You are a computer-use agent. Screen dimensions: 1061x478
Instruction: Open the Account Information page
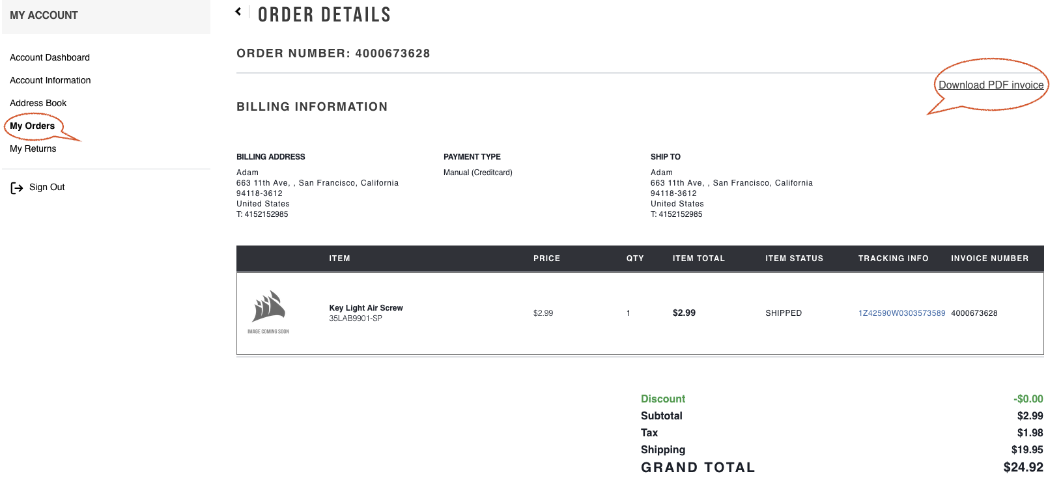pyautogui.click(x=50, y=80)
